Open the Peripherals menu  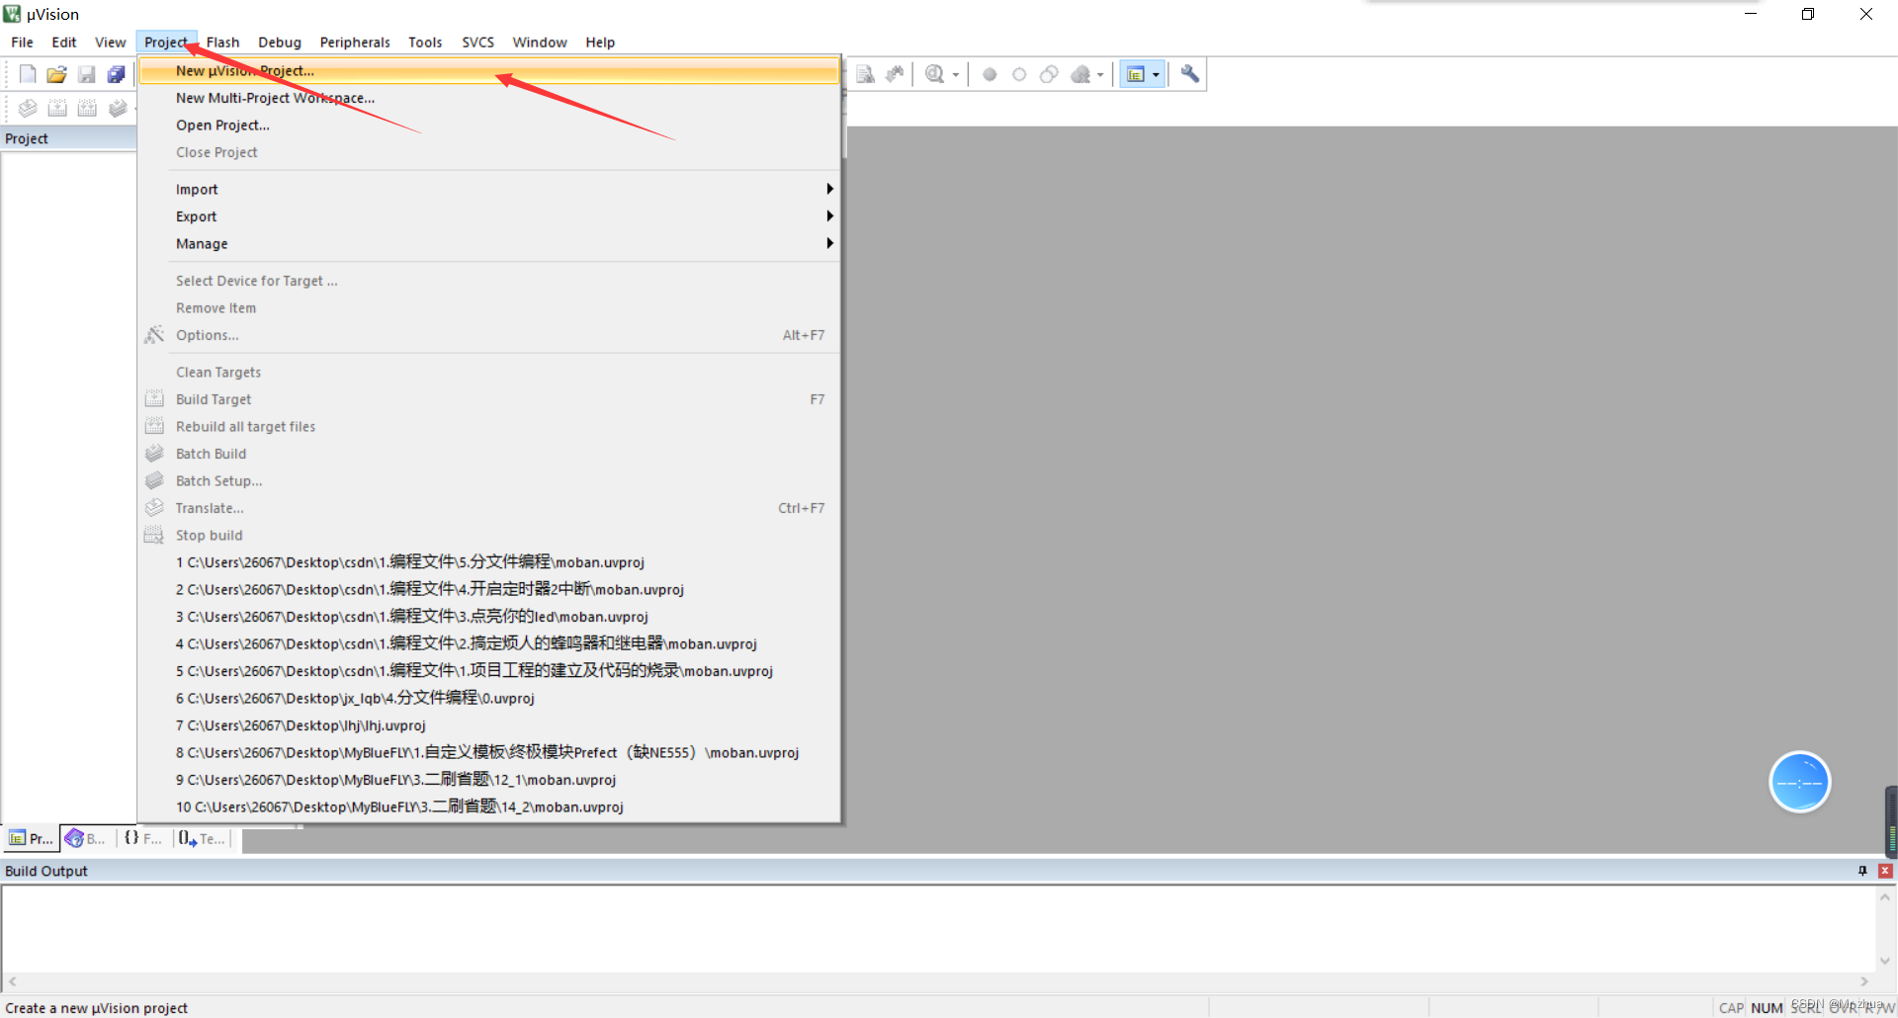(x=355, y=42)
